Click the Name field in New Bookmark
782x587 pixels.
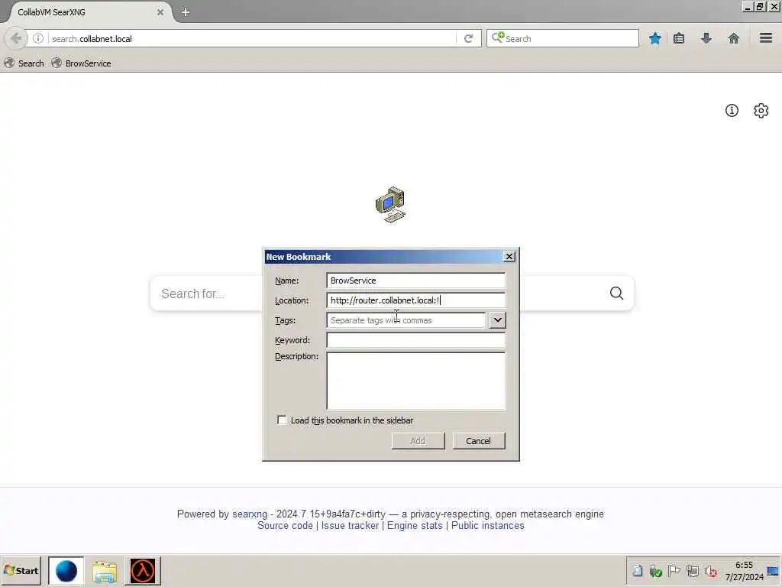tap(415, 281)
